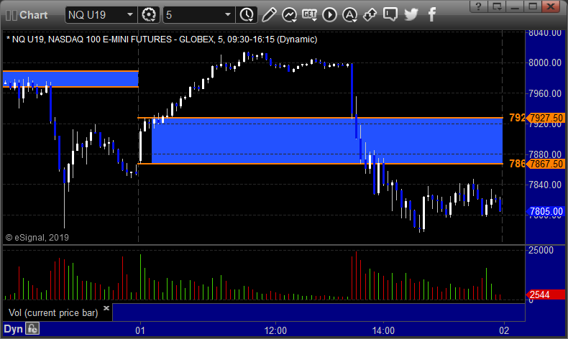This screenshot has width=568, height=339.
Task: Click the trade up-down arrows icon
Action: 370,15
